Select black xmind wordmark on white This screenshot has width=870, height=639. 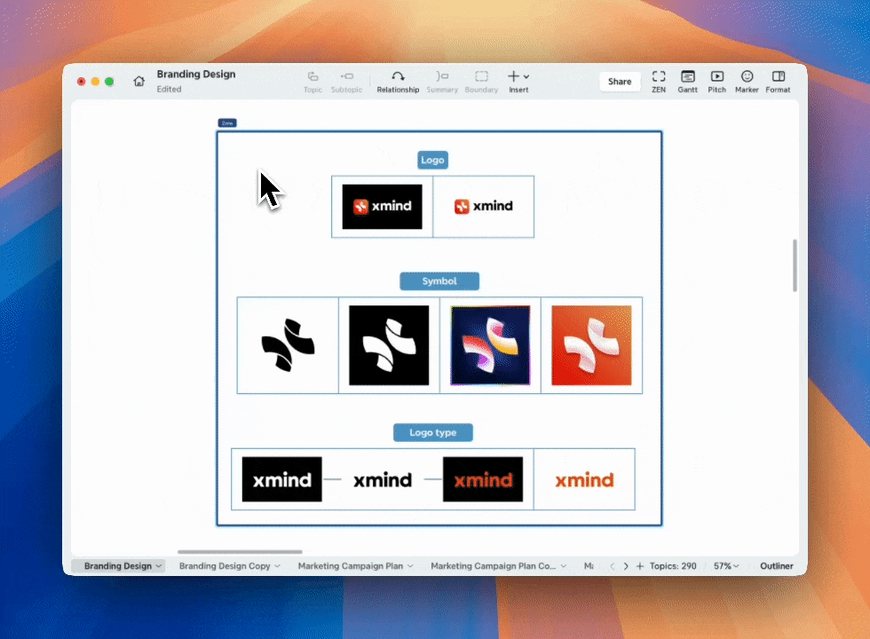pyautogui.click(x=383, y=479)
